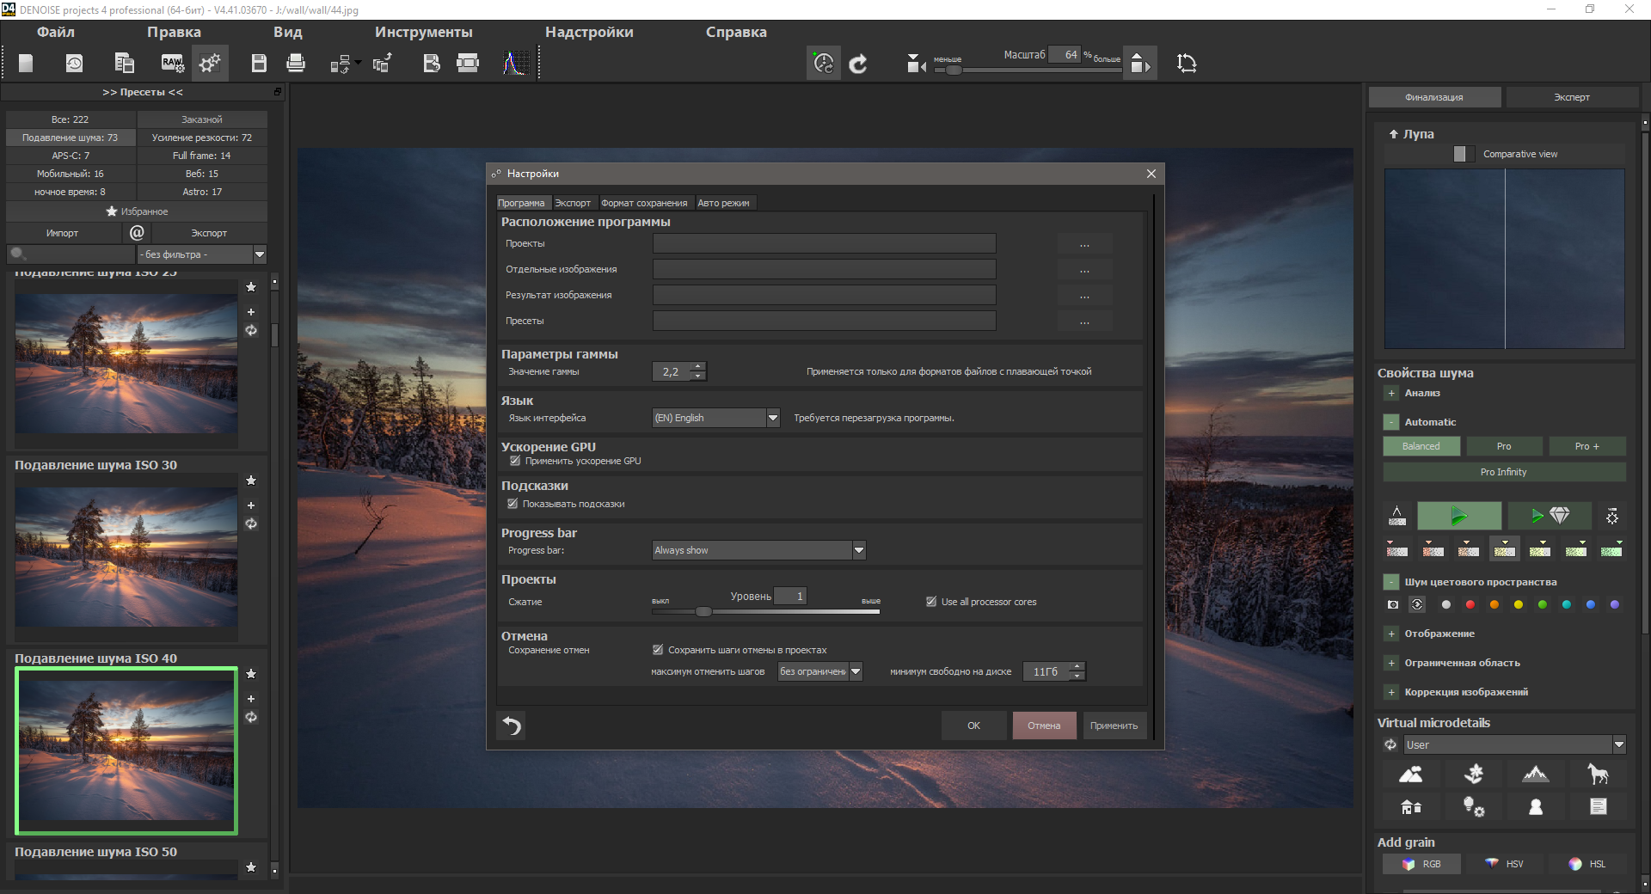Select Balanced automatic mode

1421,446
